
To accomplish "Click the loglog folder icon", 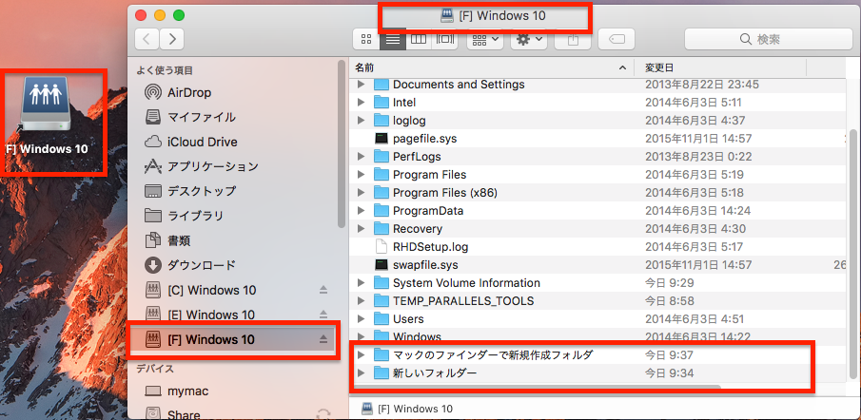I will point(382,121).
